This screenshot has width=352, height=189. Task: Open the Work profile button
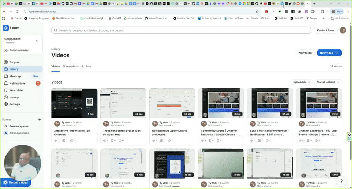pos(337,11)
